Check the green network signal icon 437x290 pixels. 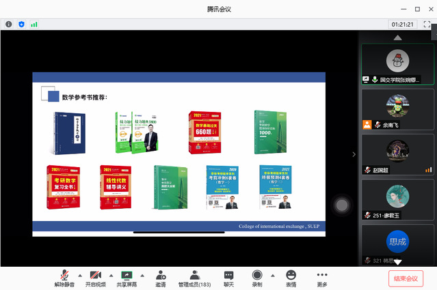click(x=34, y=24)
